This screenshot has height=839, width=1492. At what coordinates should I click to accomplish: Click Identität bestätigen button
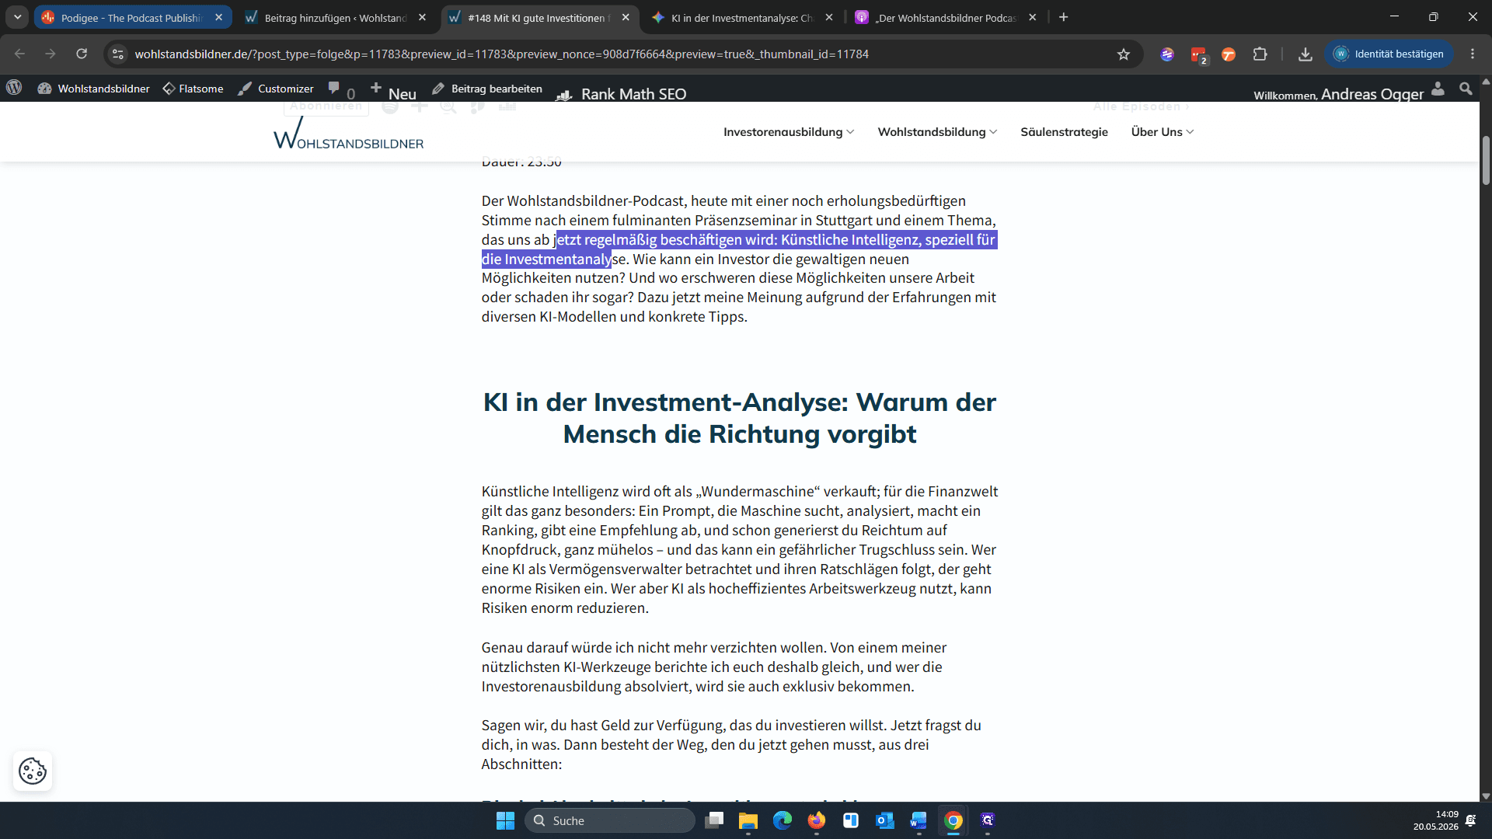(1389, 54)
